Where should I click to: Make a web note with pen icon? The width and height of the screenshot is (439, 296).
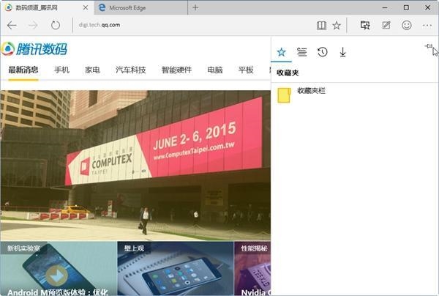(386, 25)
